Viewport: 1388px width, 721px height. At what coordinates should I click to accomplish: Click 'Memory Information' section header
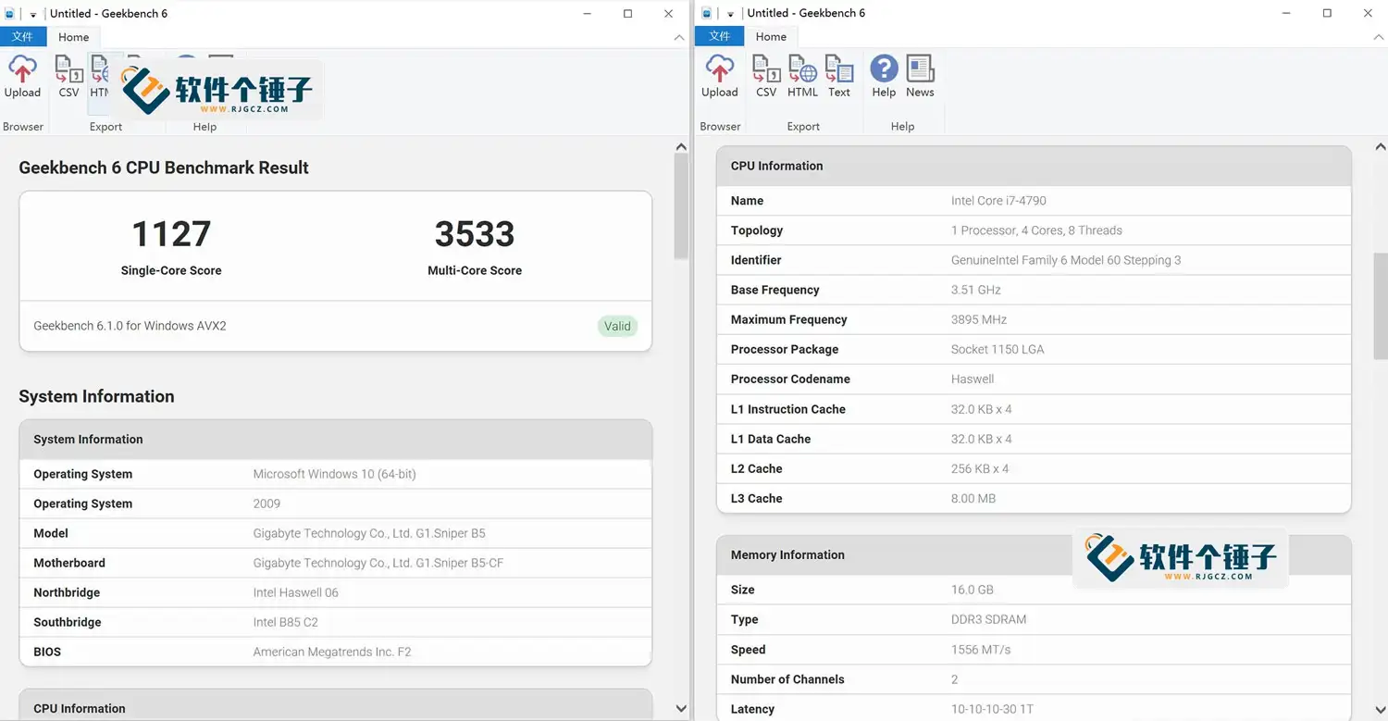coord(787,555)
